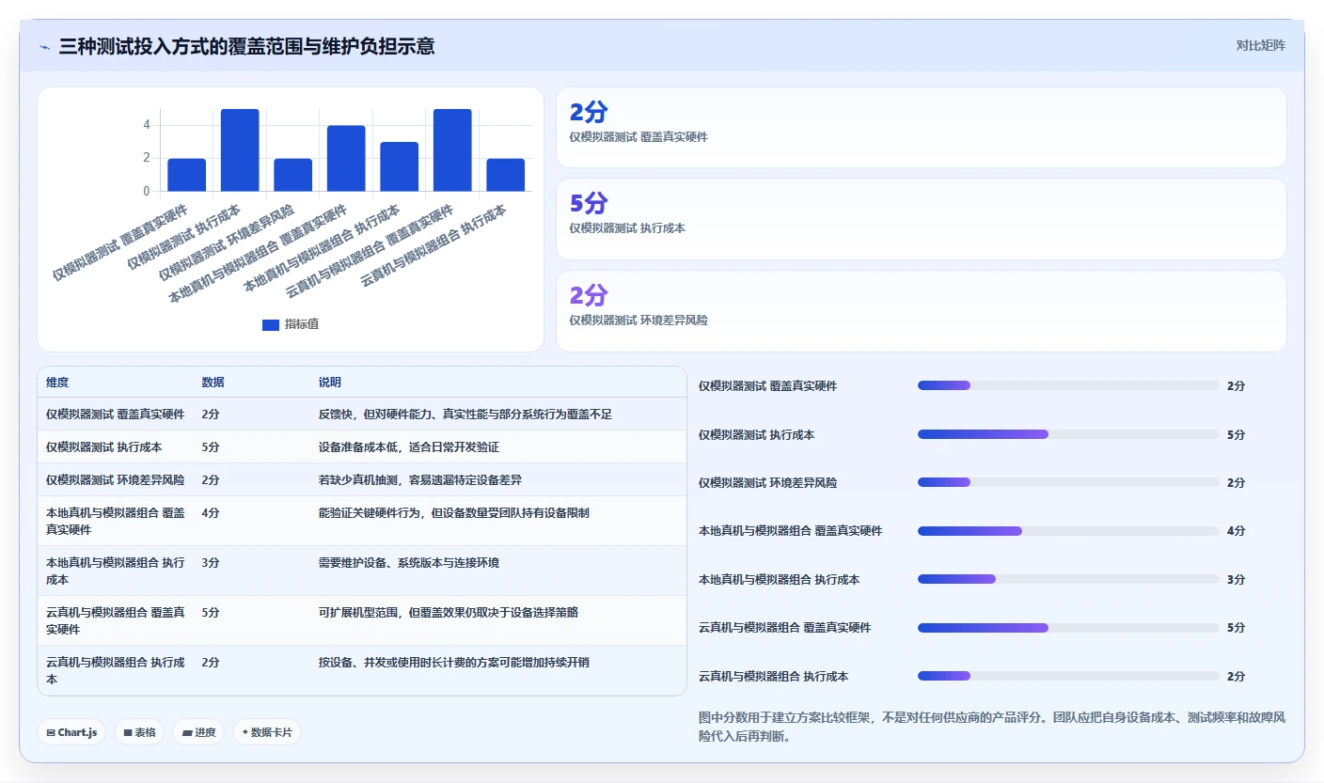The height and width of the screenshot is (783, 1324).
Task: Click the chart bar for 云真机与模拟器组合 覆盖真实硬件
Action: tap(452, 150)
